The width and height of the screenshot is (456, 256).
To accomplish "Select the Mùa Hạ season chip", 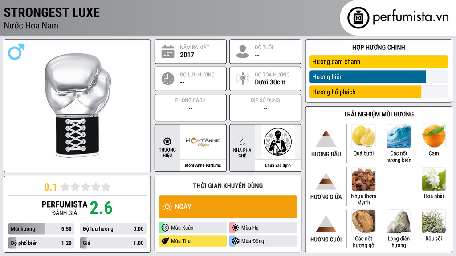I will pos(263,228).
